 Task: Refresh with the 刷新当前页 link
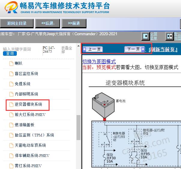(x=163, y=50)
